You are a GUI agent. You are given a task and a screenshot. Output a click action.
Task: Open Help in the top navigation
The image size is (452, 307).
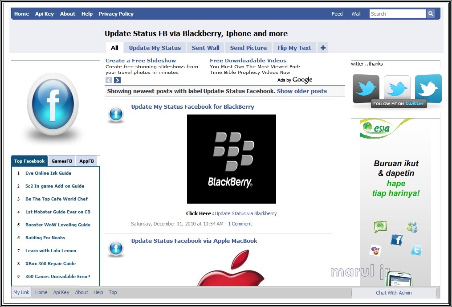(87, 13)
